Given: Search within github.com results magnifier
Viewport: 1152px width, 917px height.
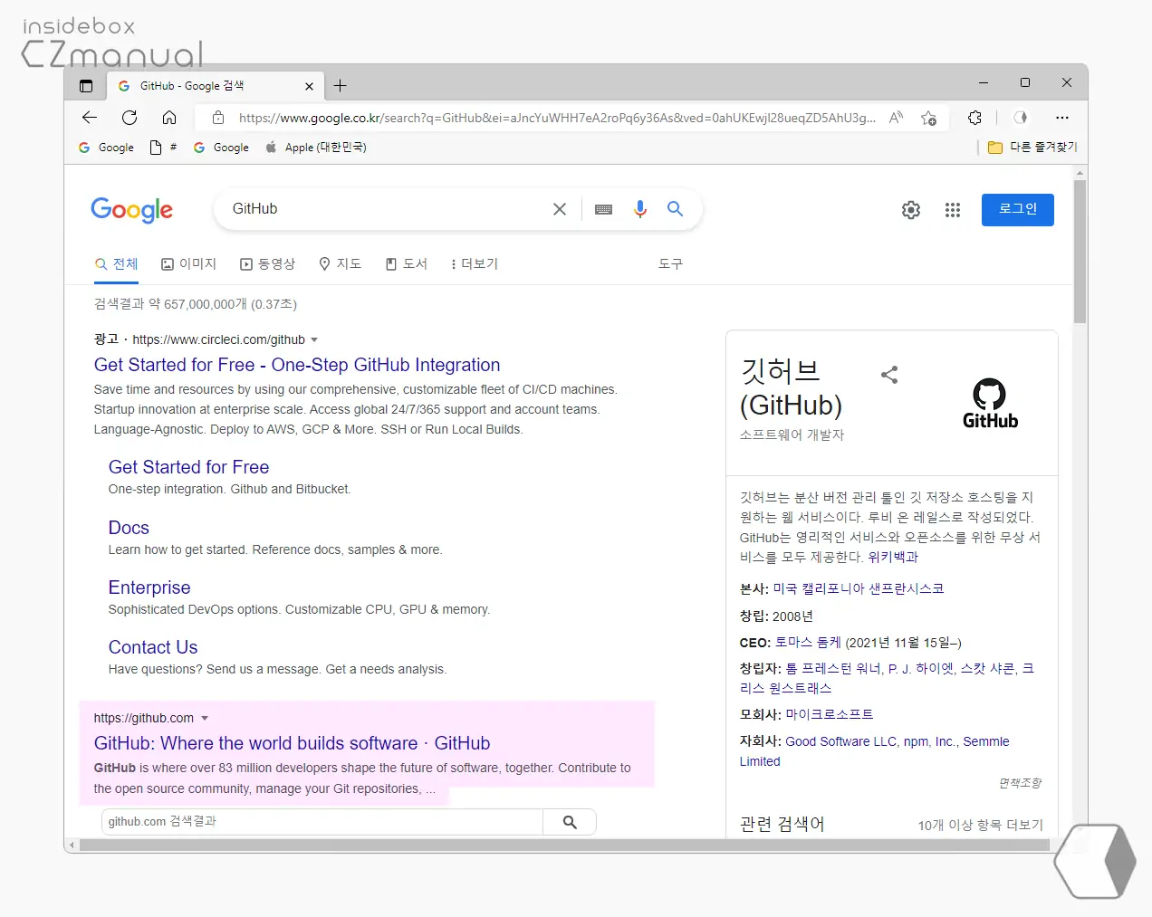Looking at the screenshot, I should click(570, 822).
